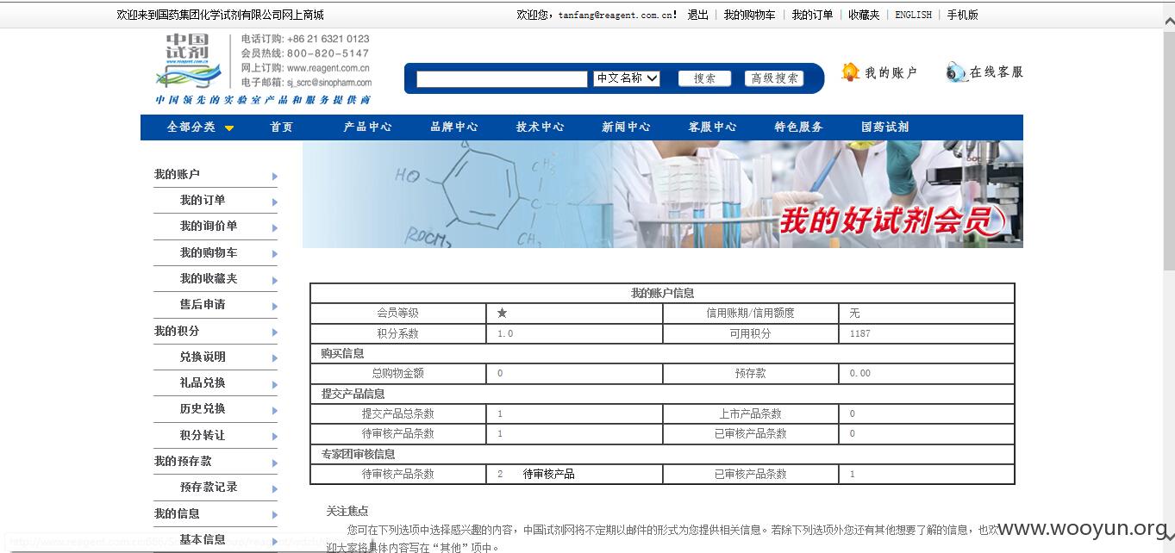Open 品牌中心 navigation item

(454, 127)
